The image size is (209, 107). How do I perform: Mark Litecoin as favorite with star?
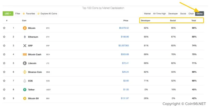click(x=4, y=63)
